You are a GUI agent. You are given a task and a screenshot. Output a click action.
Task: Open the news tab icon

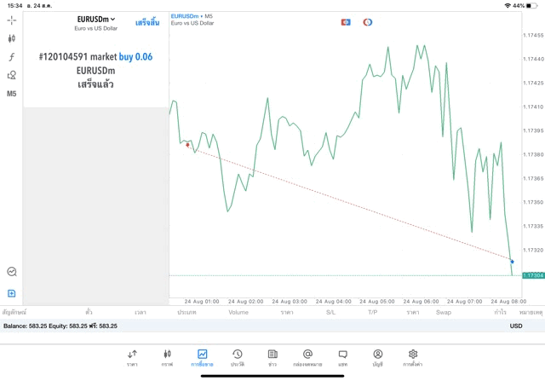click(272, 358)
